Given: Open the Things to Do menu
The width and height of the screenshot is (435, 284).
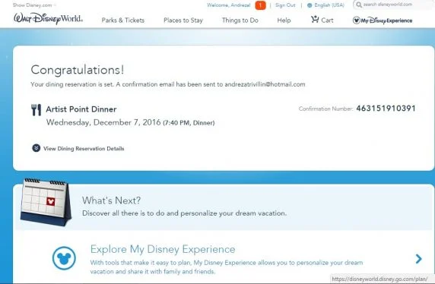Looking at the screenshot, I should tap(240, 21).
